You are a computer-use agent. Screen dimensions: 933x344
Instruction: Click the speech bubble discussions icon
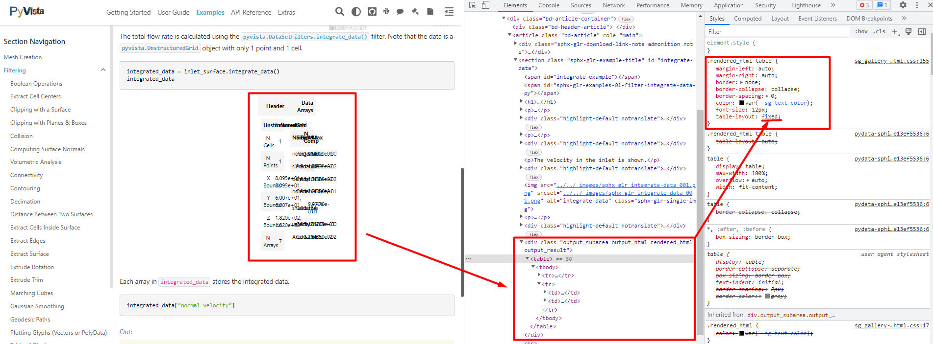click(x=400, y=11)
